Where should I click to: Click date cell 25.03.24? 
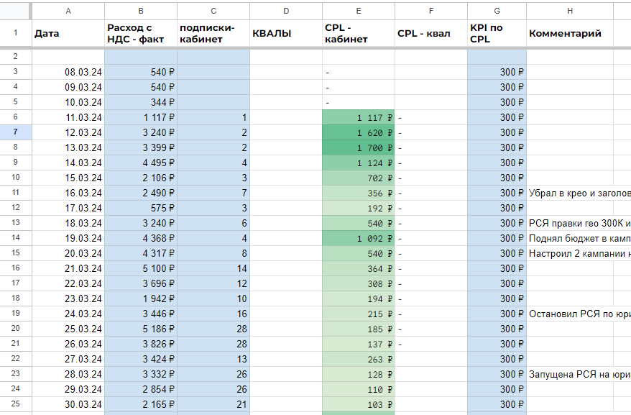[68, 329]
